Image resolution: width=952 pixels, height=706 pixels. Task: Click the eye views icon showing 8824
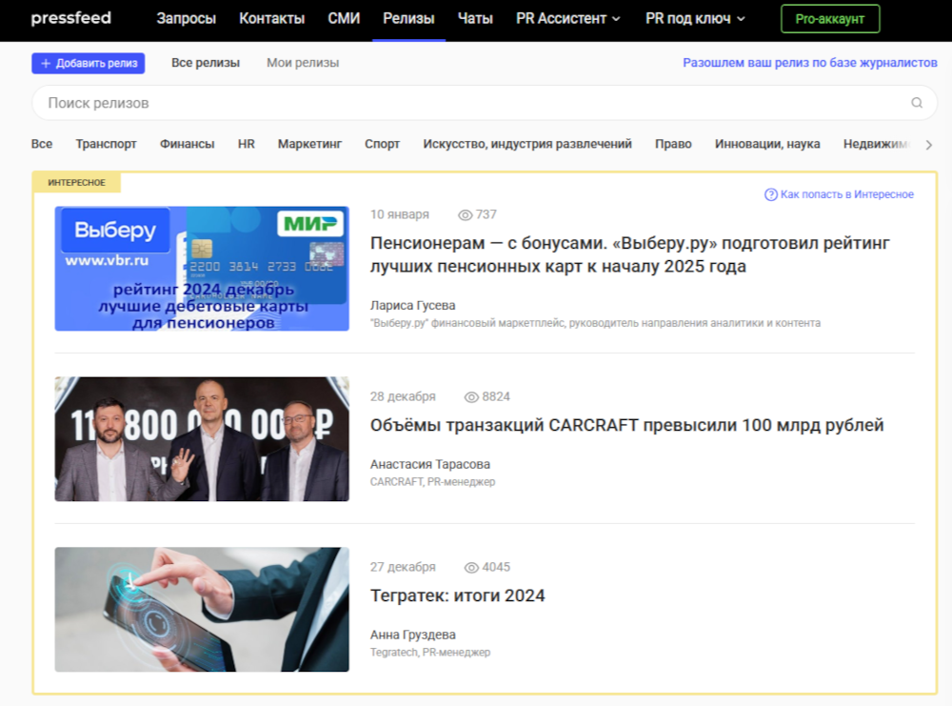(x=472, y=397)
